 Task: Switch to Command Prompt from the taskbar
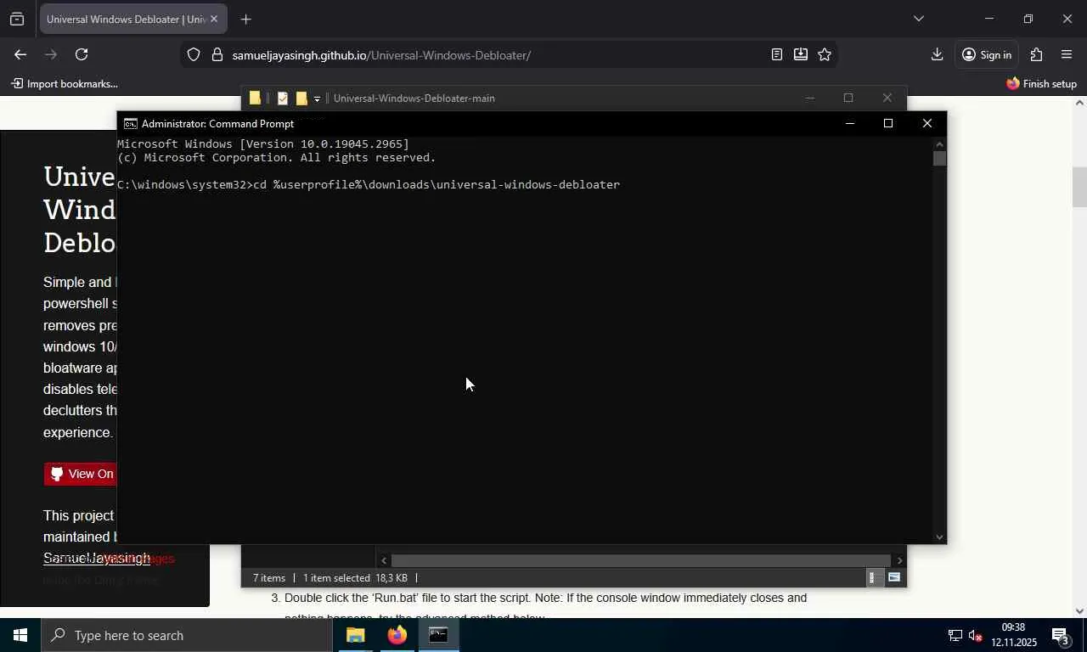[x=438, y=635]
